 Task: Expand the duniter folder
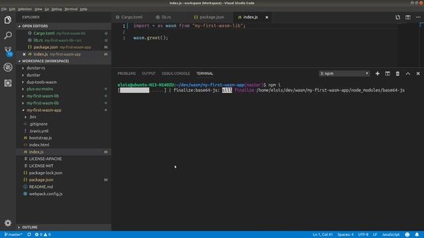click(33, 75)
